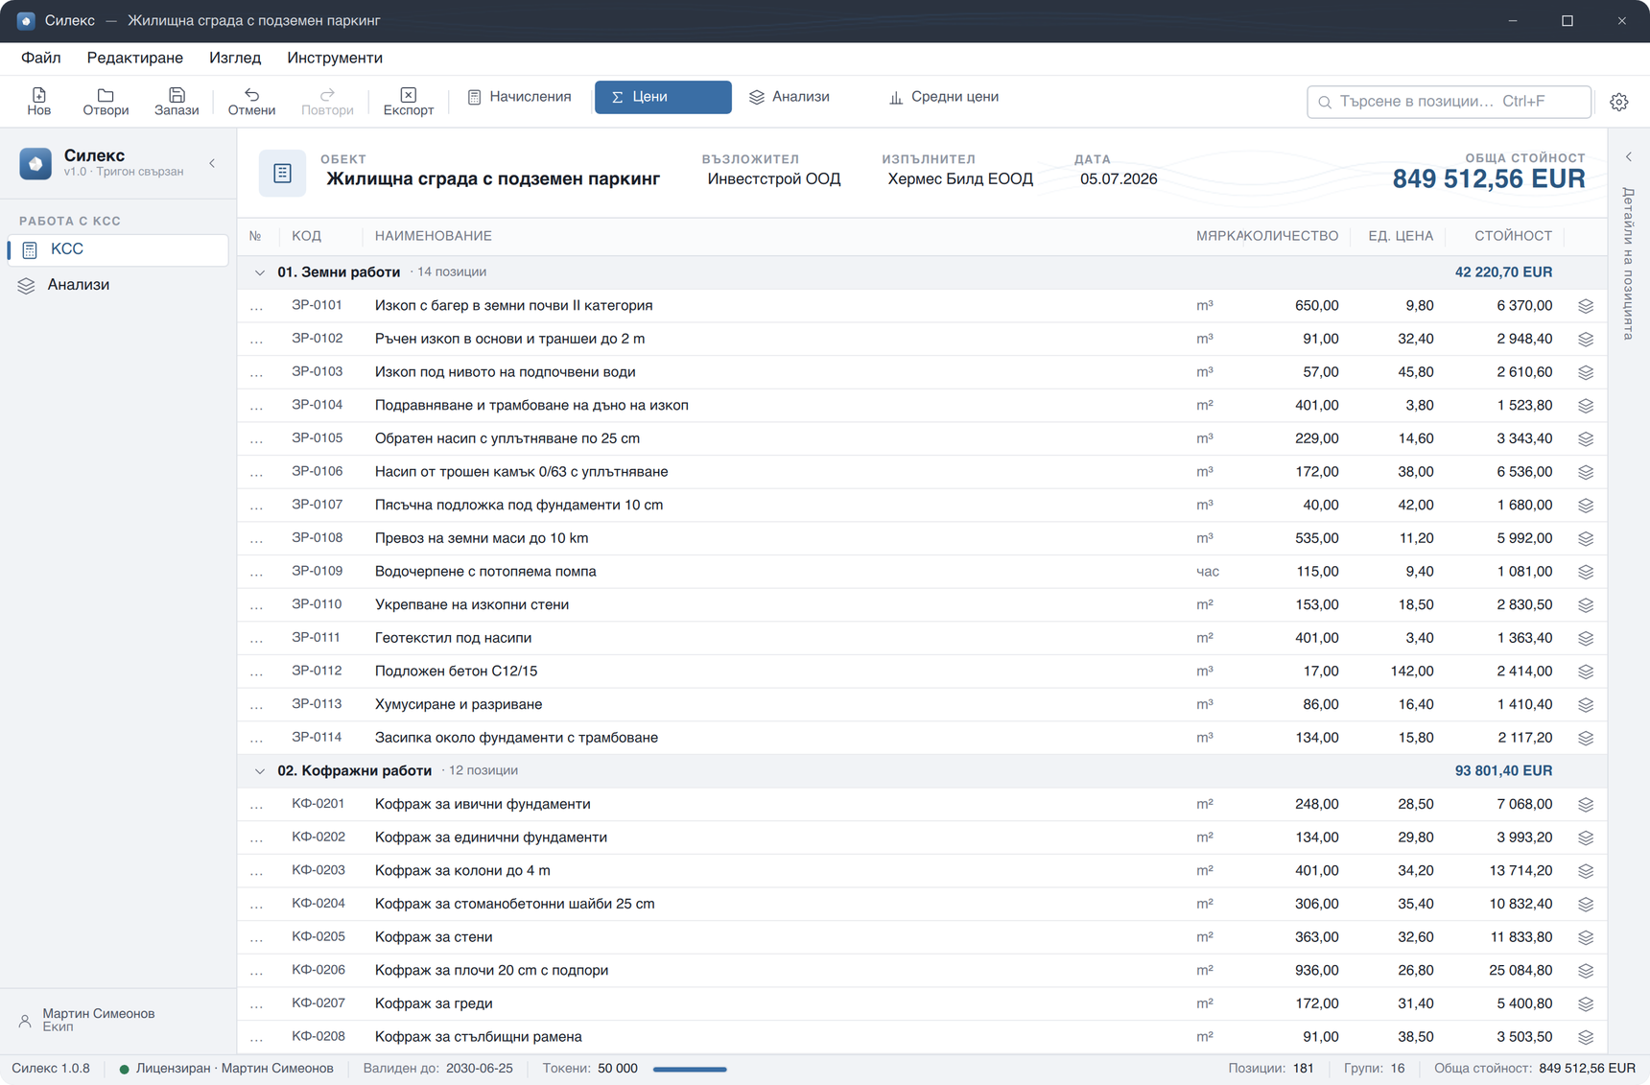Screen dimensions: 1650x1085
Task: Click row menu dots for ЗР-0111
Action: 256,639
